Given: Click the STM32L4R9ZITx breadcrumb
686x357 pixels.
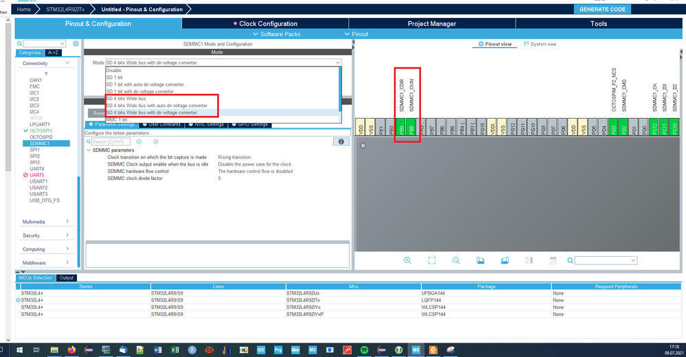Looking at the screenshot, I should point(65,9).
